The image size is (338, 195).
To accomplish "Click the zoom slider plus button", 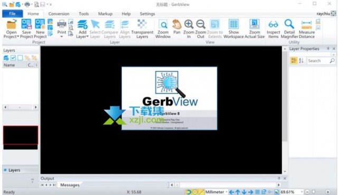I will point(328,192).
